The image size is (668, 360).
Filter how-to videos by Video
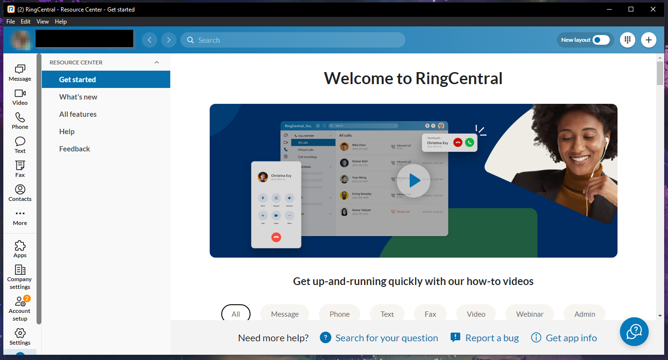click(x=476, y=314)
